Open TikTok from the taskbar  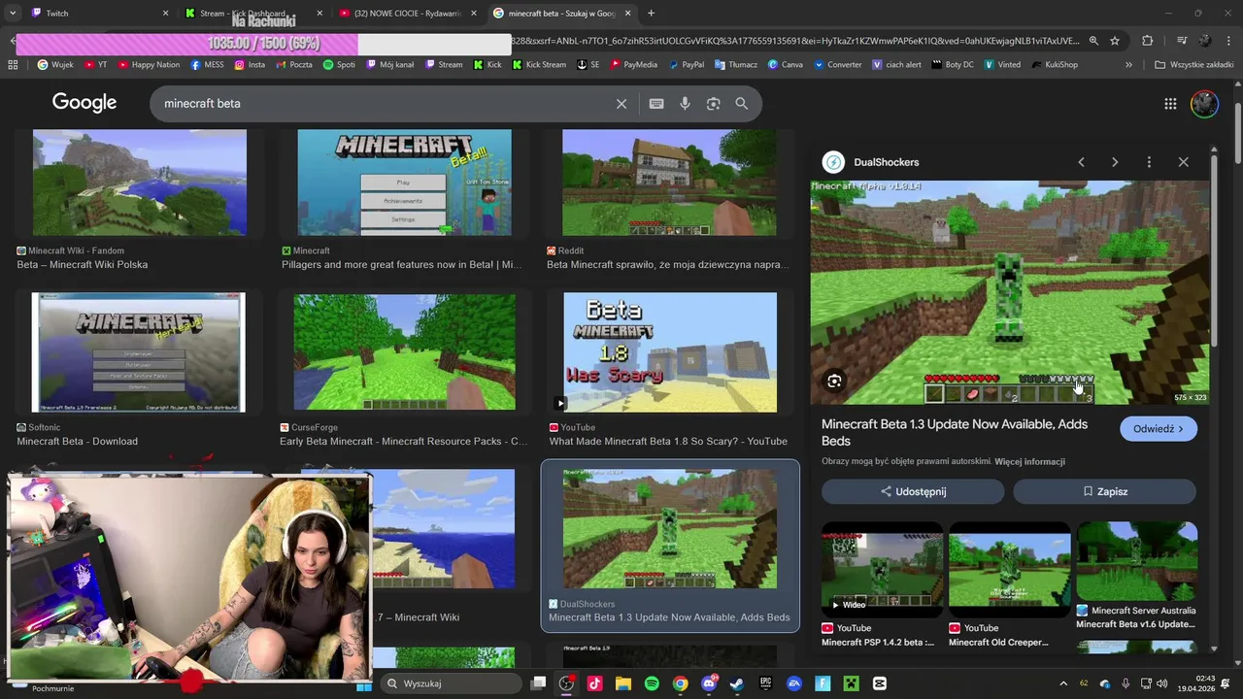(594, 684)
